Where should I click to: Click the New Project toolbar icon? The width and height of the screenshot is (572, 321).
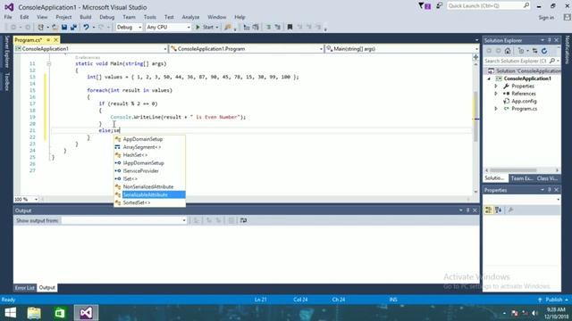pyautogui.click(x=41, y=28)
